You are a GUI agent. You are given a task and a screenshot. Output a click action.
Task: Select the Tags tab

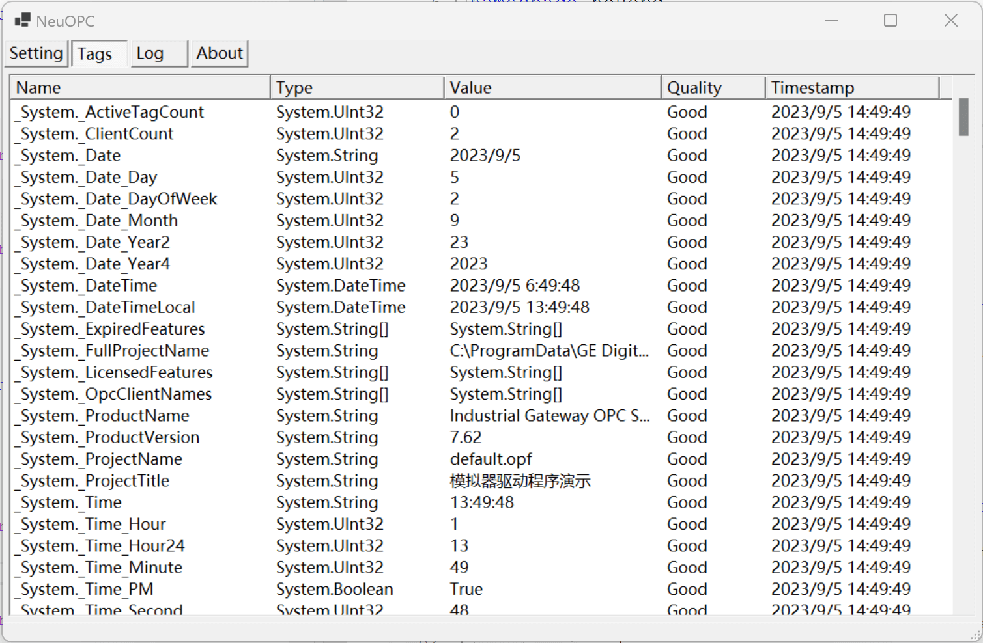pyautogui.click(x=95, y=54)
